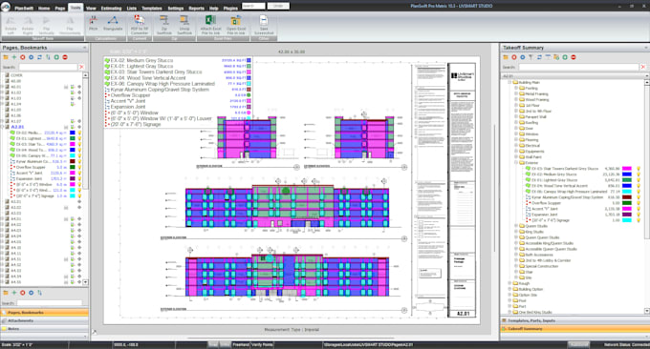Viewport: 650px width, 349px height.
Task: Open the Settings ribbon tab
Action: 175,8
